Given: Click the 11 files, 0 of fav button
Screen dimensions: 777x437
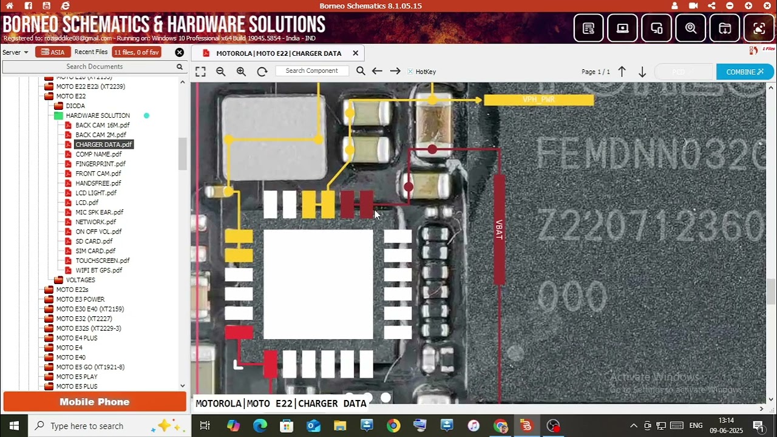Looking at the screenshot, I should point(137,52).
